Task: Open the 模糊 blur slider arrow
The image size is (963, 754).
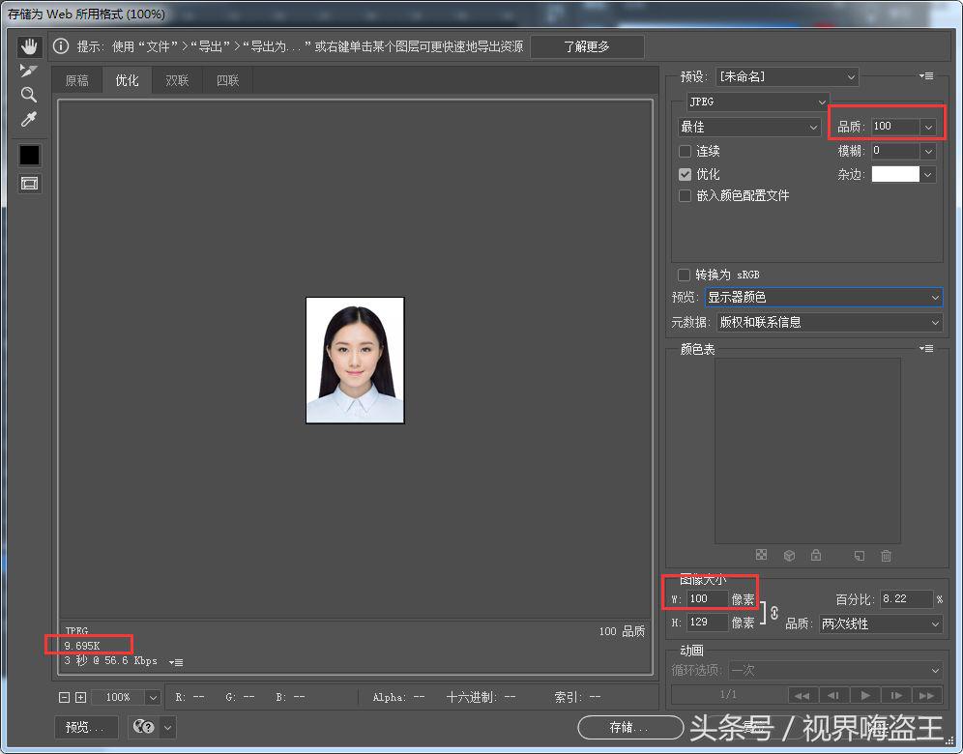Action: click(x=928, y=151)
